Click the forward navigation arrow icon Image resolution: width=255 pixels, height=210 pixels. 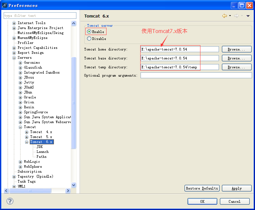[x=236, y=16]
